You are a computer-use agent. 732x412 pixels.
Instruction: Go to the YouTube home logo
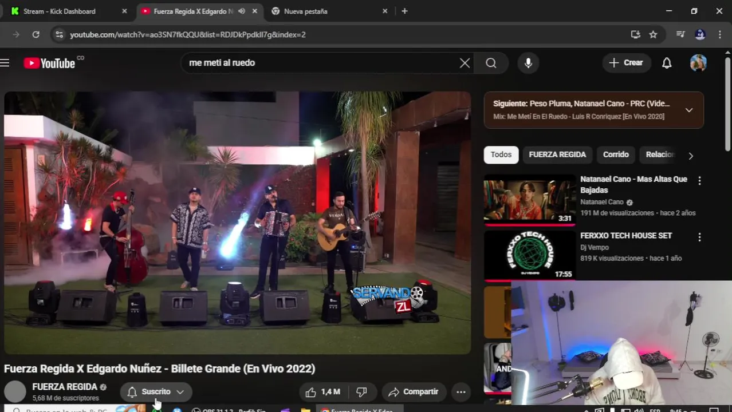[50, 63]
